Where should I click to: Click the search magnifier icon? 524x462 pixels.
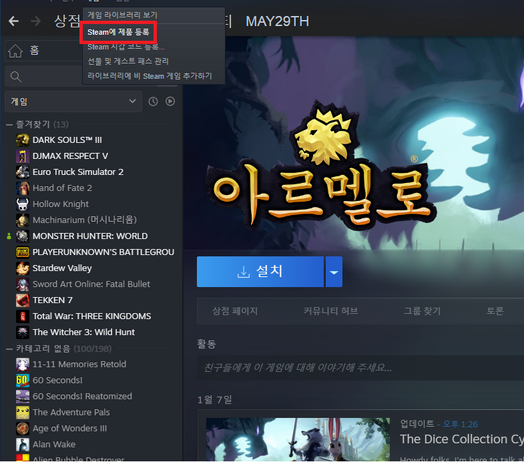click(16, 77)
